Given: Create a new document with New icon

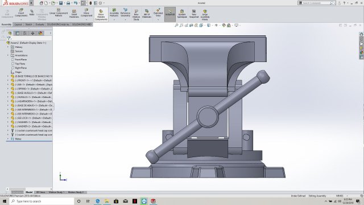Looking at the screenshot, I should tap(46, 3).
